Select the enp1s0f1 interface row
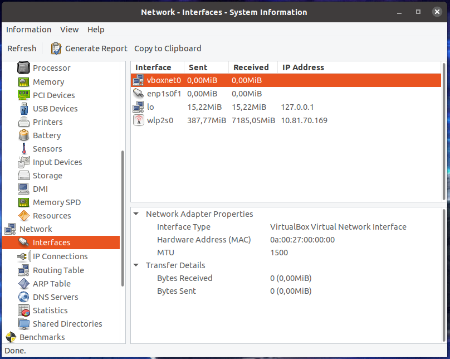This screenshot has height=359, width=450. pos(223,94)
